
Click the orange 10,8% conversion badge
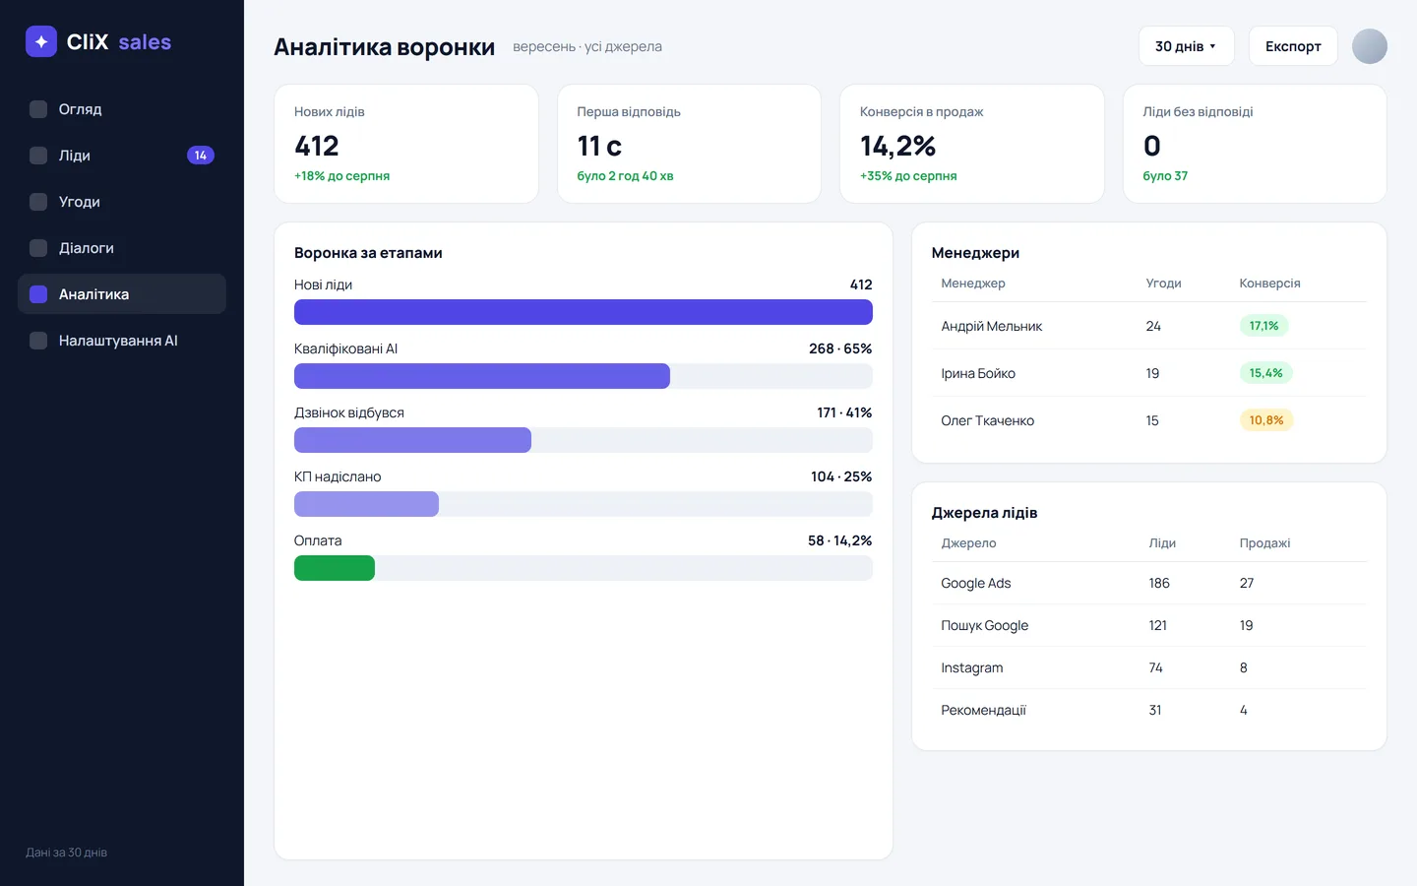[x=1266, y=420]
